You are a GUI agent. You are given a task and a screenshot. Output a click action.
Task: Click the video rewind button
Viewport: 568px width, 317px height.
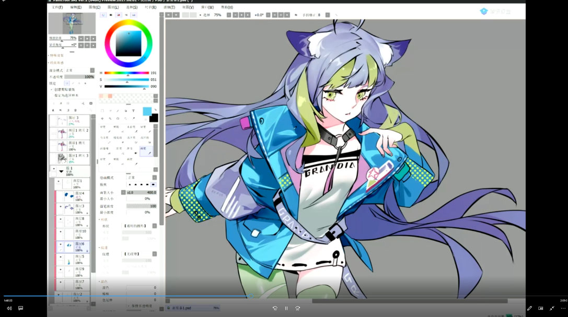pyautogui.click(x=275, y=308)
